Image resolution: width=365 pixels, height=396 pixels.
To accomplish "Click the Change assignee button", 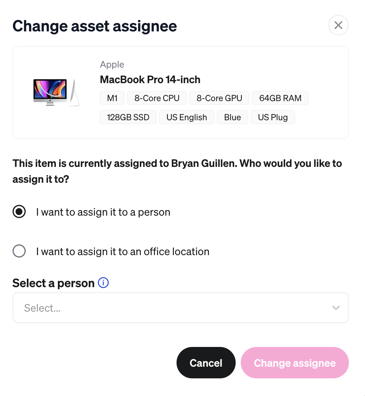I will tap(295, 363).
